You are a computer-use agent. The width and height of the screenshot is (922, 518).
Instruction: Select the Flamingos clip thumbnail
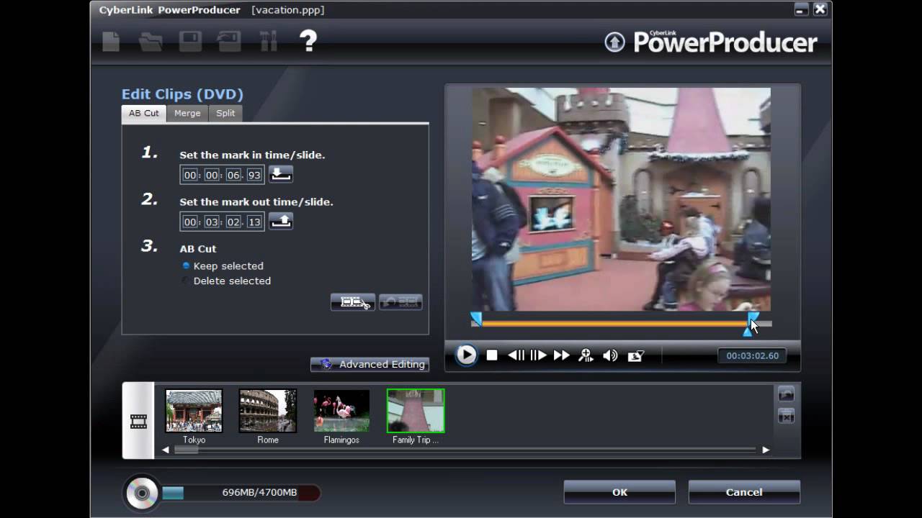point(341,411)
